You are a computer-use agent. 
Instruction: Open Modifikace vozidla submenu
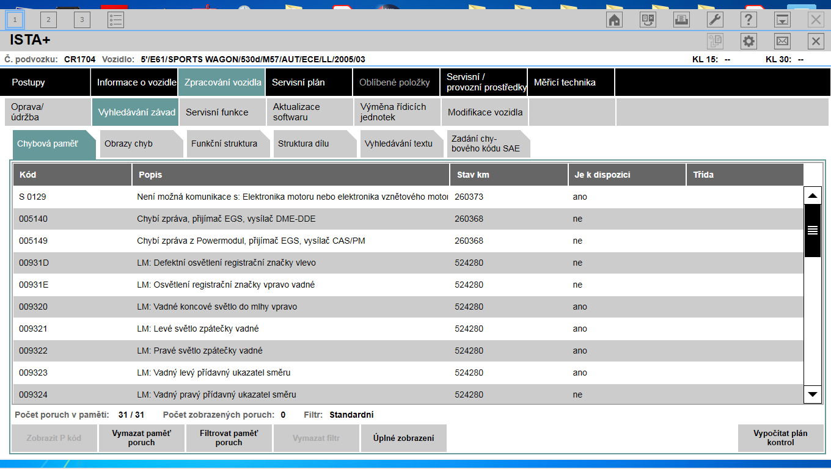pos(485,112)
